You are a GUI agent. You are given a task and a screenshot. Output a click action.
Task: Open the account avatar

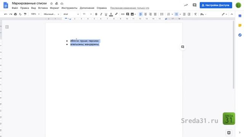(x=238, y=5)
